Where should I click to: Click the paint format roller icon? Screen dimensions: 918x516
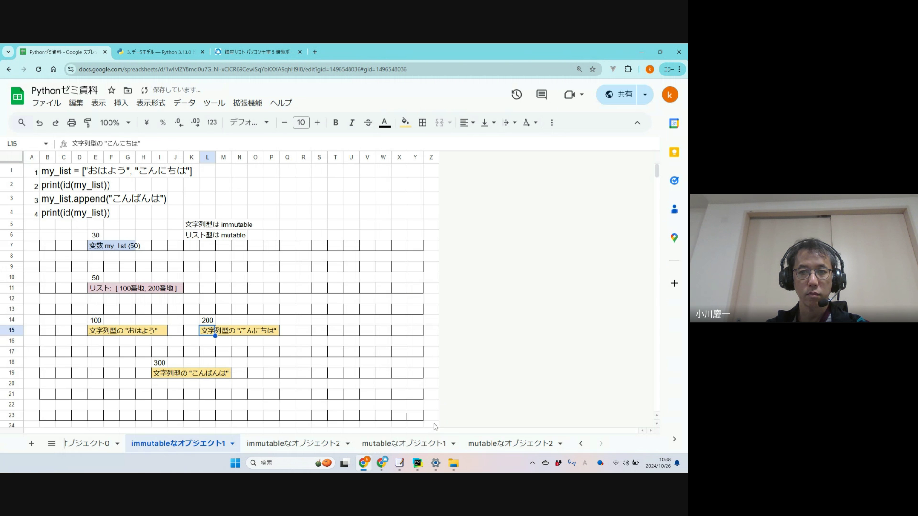pos(87,123)
